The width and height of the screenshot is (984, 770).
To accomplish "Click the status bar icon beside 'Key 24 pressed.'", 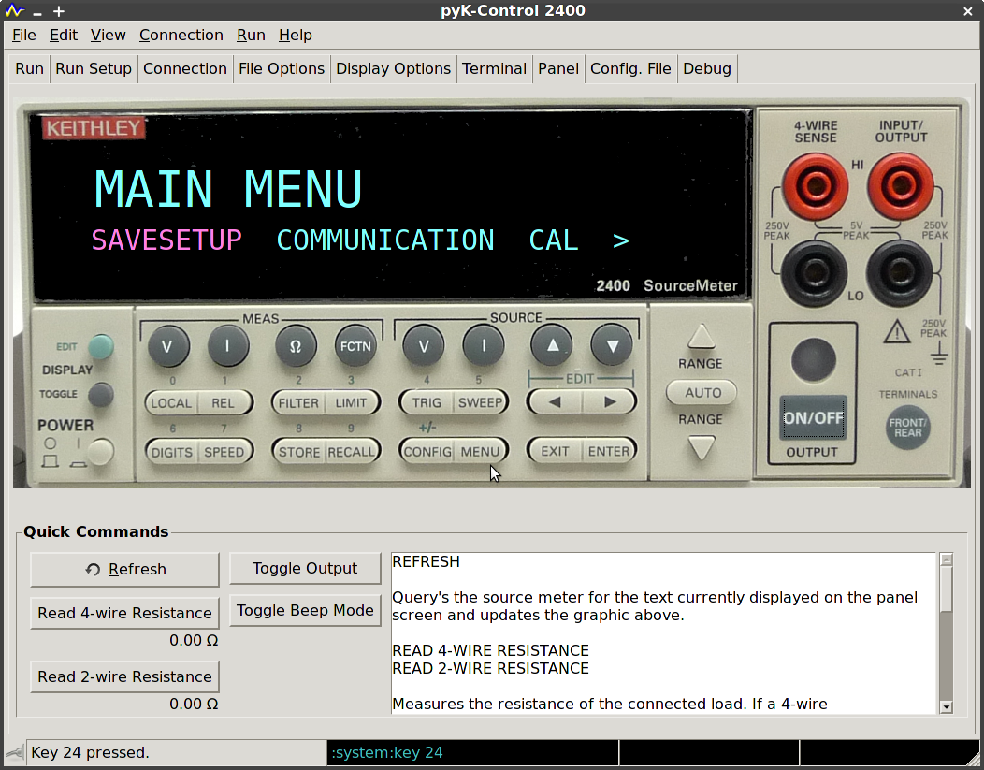I will coord(14,752).
